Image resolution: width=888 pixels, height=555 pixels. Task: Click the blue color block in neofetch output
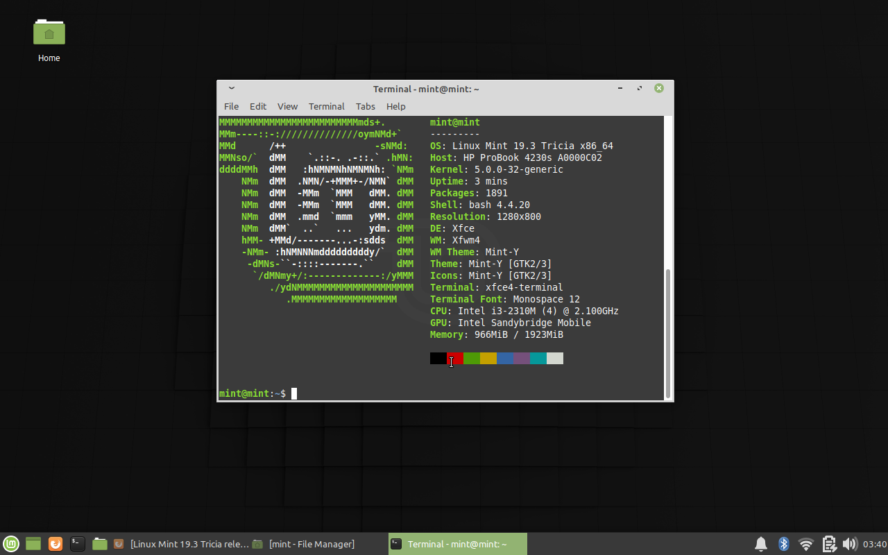[505, 358]
